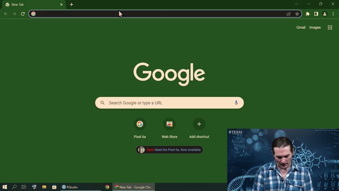The height and width of the screenshot is (191, 339).
Task: Open Microsoft Store from taskbar
Action: (54, 187)
